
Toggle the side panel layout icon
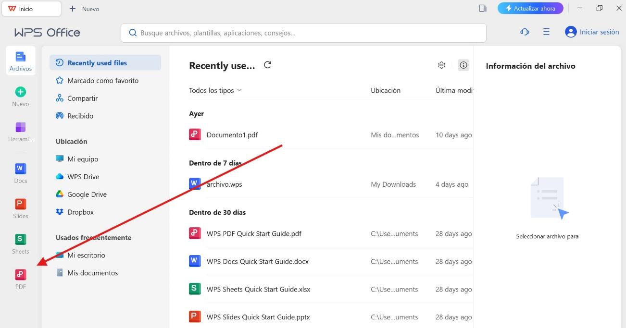483,9
